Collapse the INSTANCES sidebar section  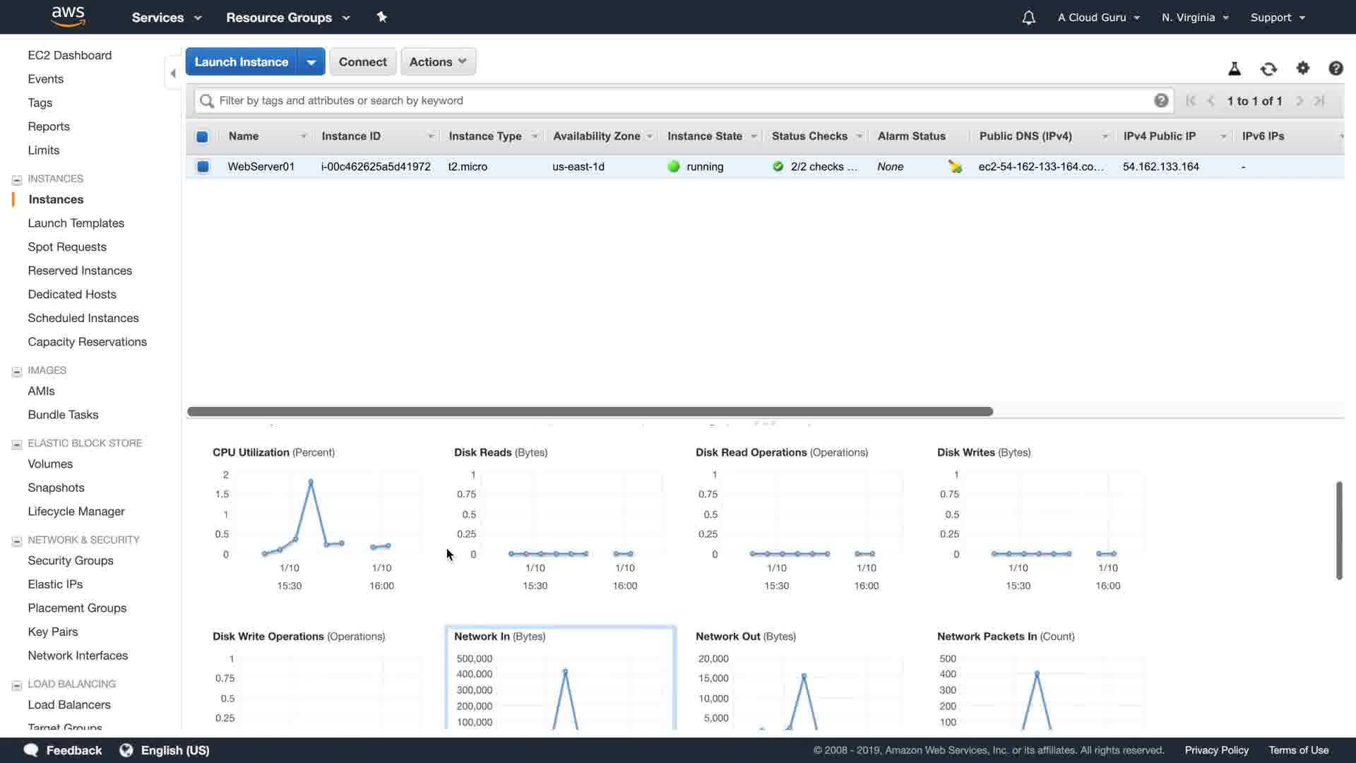(x=17, y=179)
